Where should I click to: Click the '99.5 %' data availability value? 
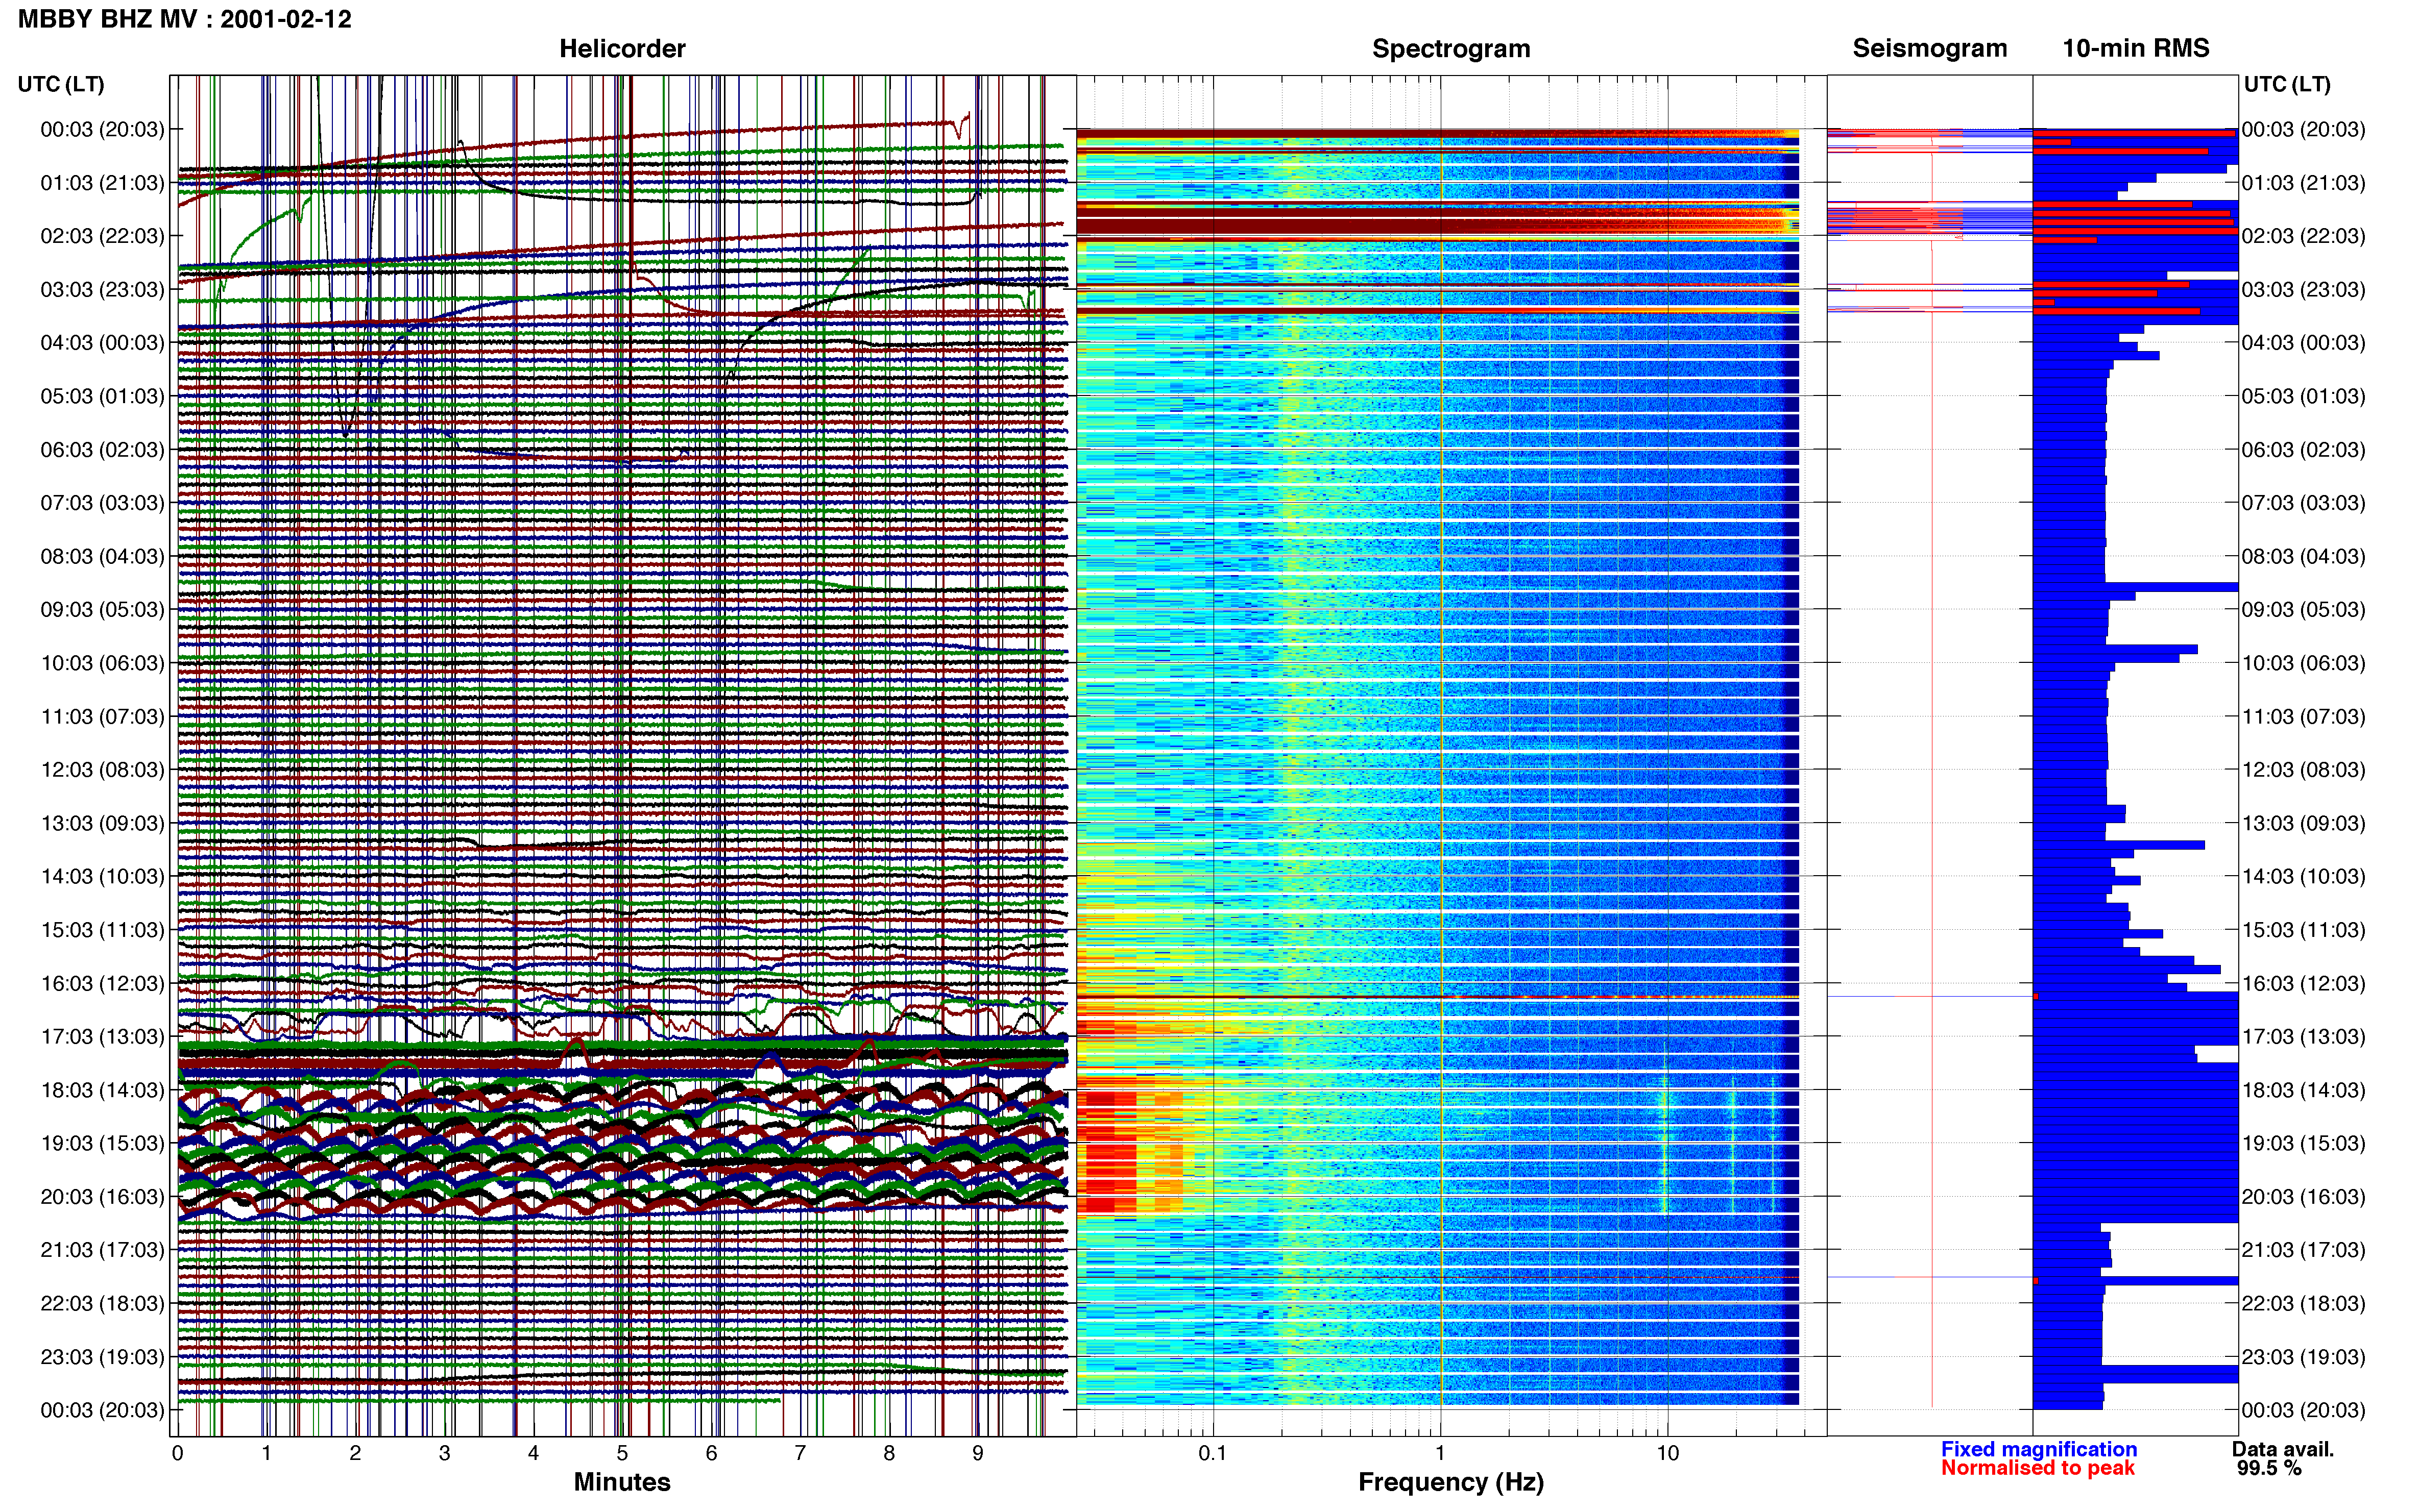(x=2269, y=1468)
